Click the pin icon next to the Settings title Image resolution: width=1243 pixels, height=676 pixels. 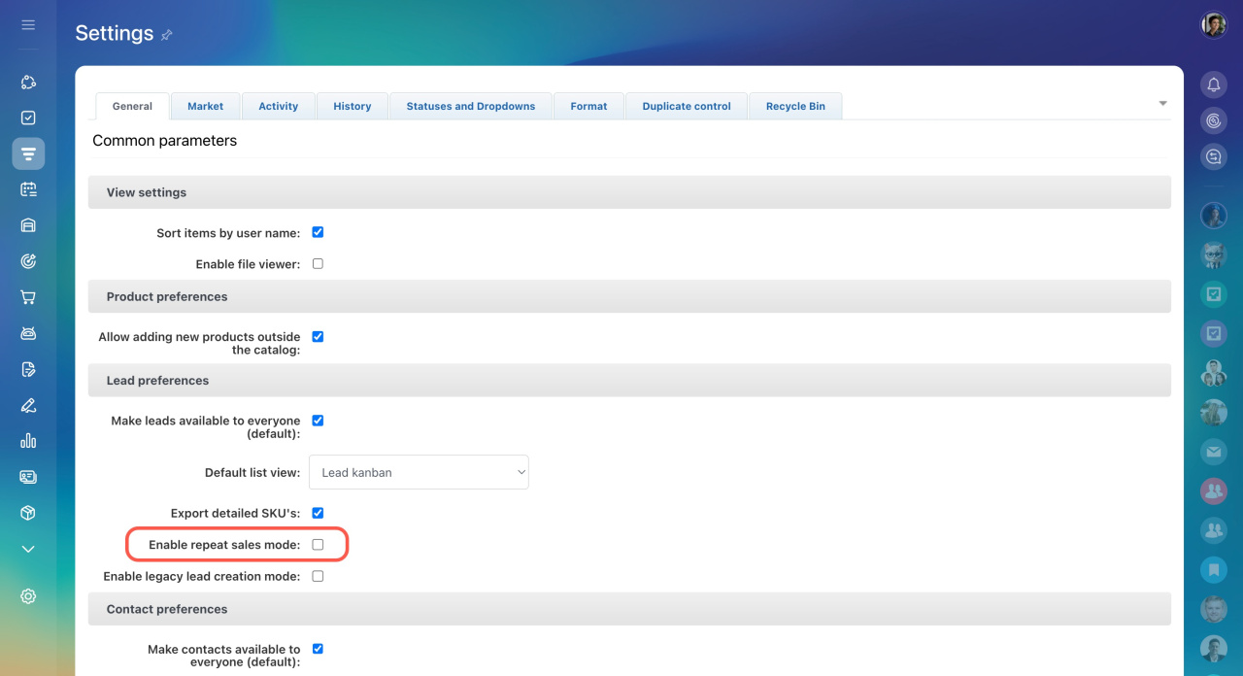[x=167, y=35]
